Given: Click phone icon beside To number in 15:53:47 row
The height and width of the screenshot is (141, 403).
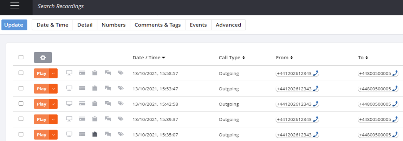Looking at the screenshot, I should 395,89.
